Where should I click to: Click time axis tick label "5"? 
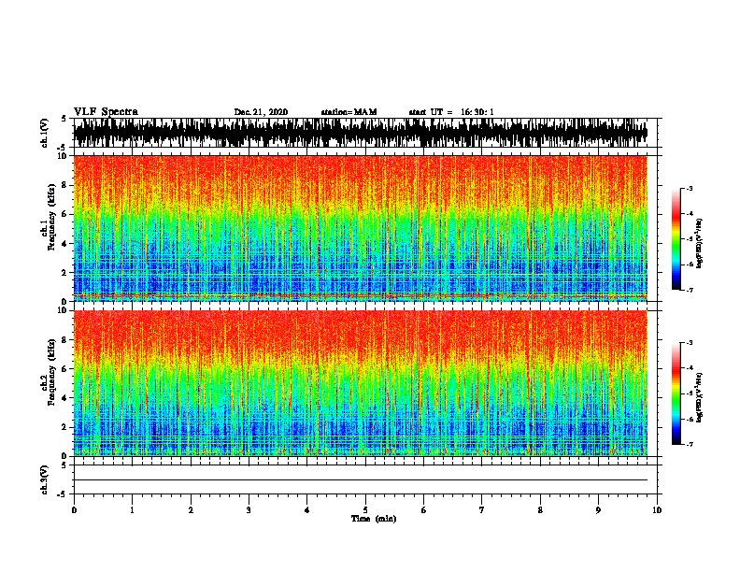point(365,510)
